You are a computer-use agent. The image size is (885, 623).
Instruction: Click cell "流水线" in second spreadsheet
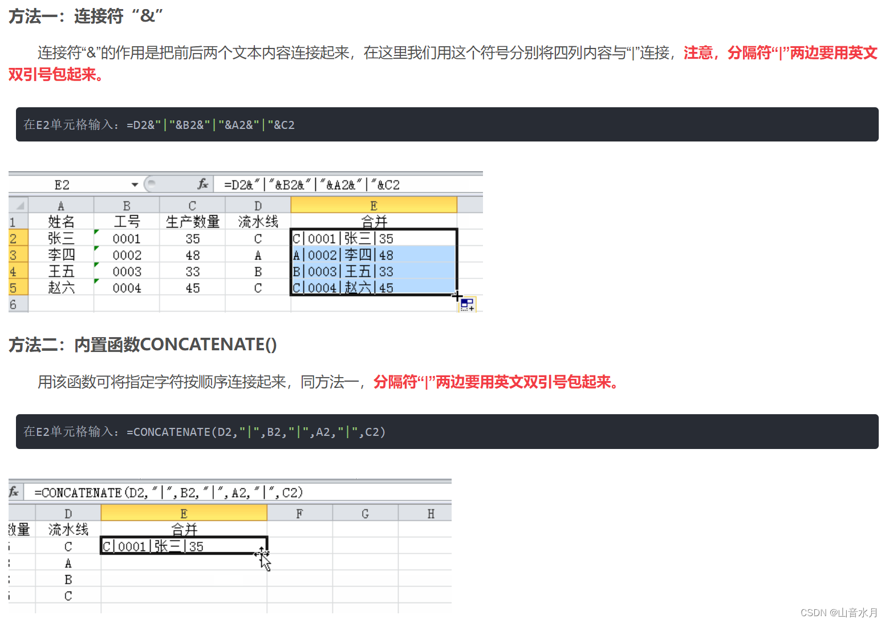point(68,529)
